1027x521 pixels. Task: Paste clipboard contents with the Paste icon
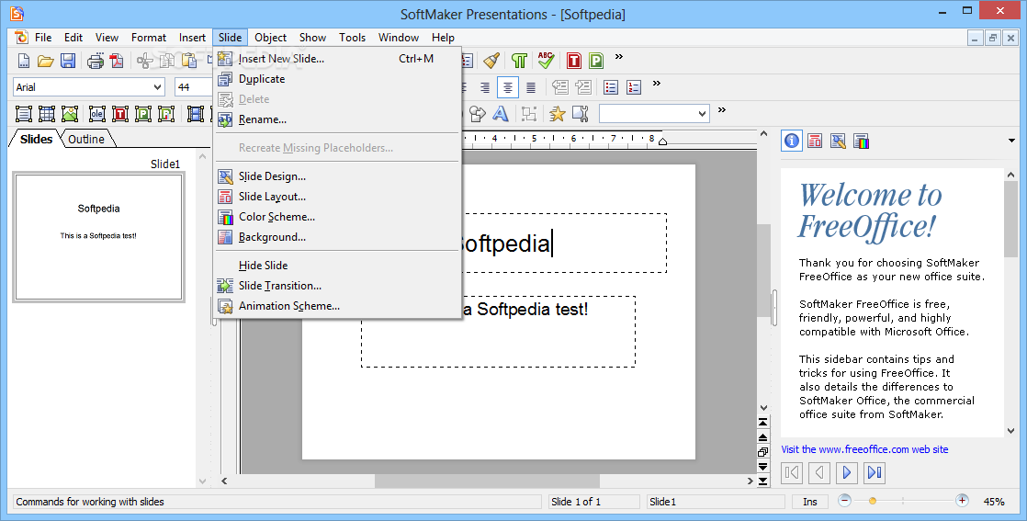pyautogui.click(x=190, y=61)
